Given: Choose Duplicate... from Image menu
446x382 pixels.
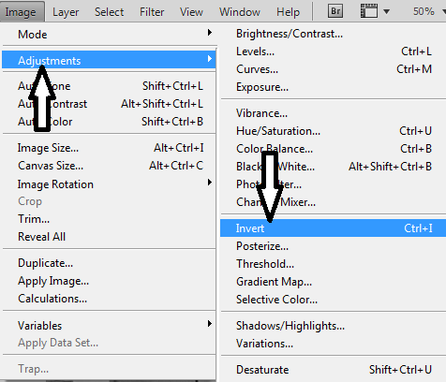Looking at the screenshot, I should click(109, 263).
